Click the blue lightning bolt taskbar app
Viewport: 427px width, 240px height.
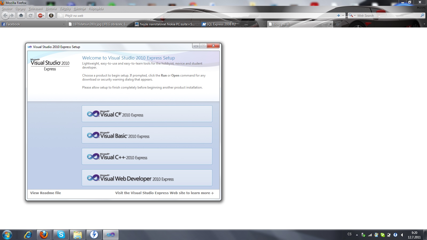click(x=94, y=235)
